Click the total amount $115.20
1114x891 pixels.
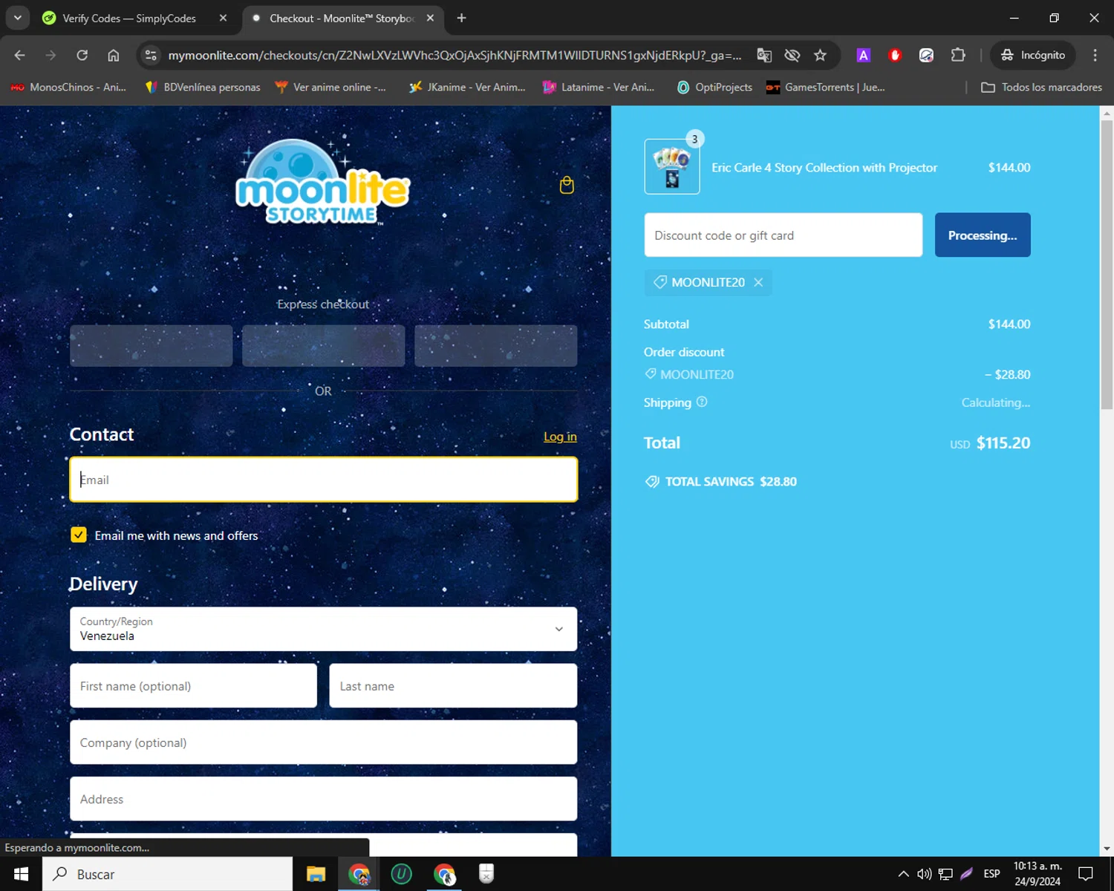point(1003,443)
